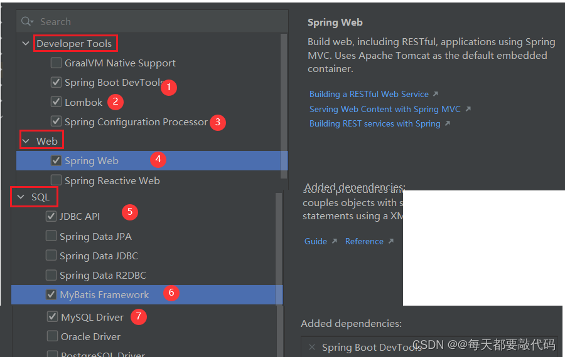Enable Spring Data R2DBC checkbox
The width and height of the screenshot is (565, 357).
click(51, 275)
